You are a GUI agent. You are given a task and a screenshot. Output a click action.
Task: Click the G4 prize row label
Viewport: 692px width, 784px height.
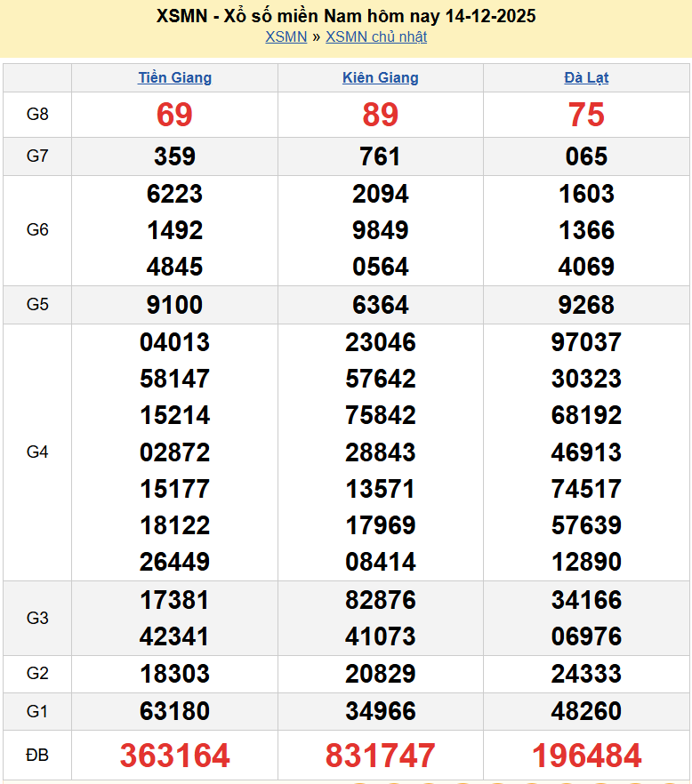coord(37,452)
